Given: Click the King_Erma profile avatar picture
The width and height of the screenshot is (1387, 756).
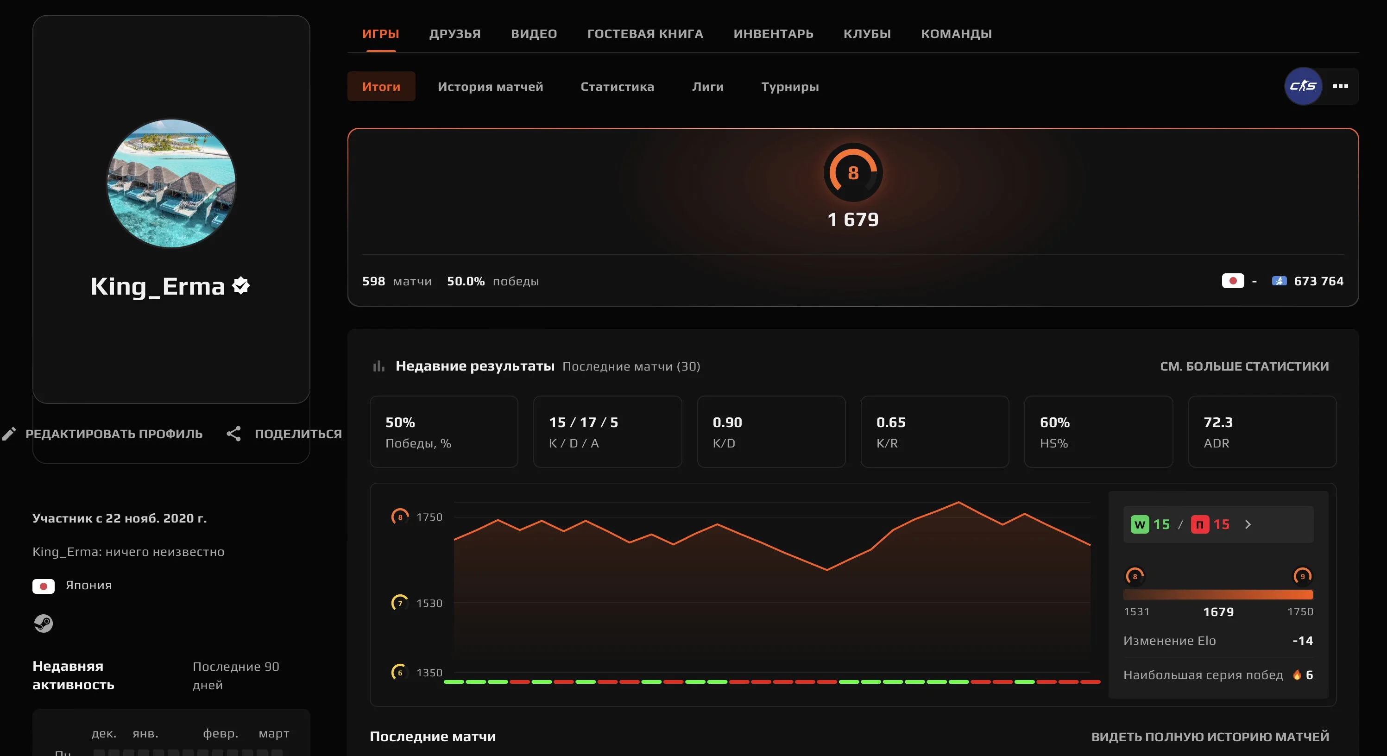Looking at the screenshot, I should [171, 183].
